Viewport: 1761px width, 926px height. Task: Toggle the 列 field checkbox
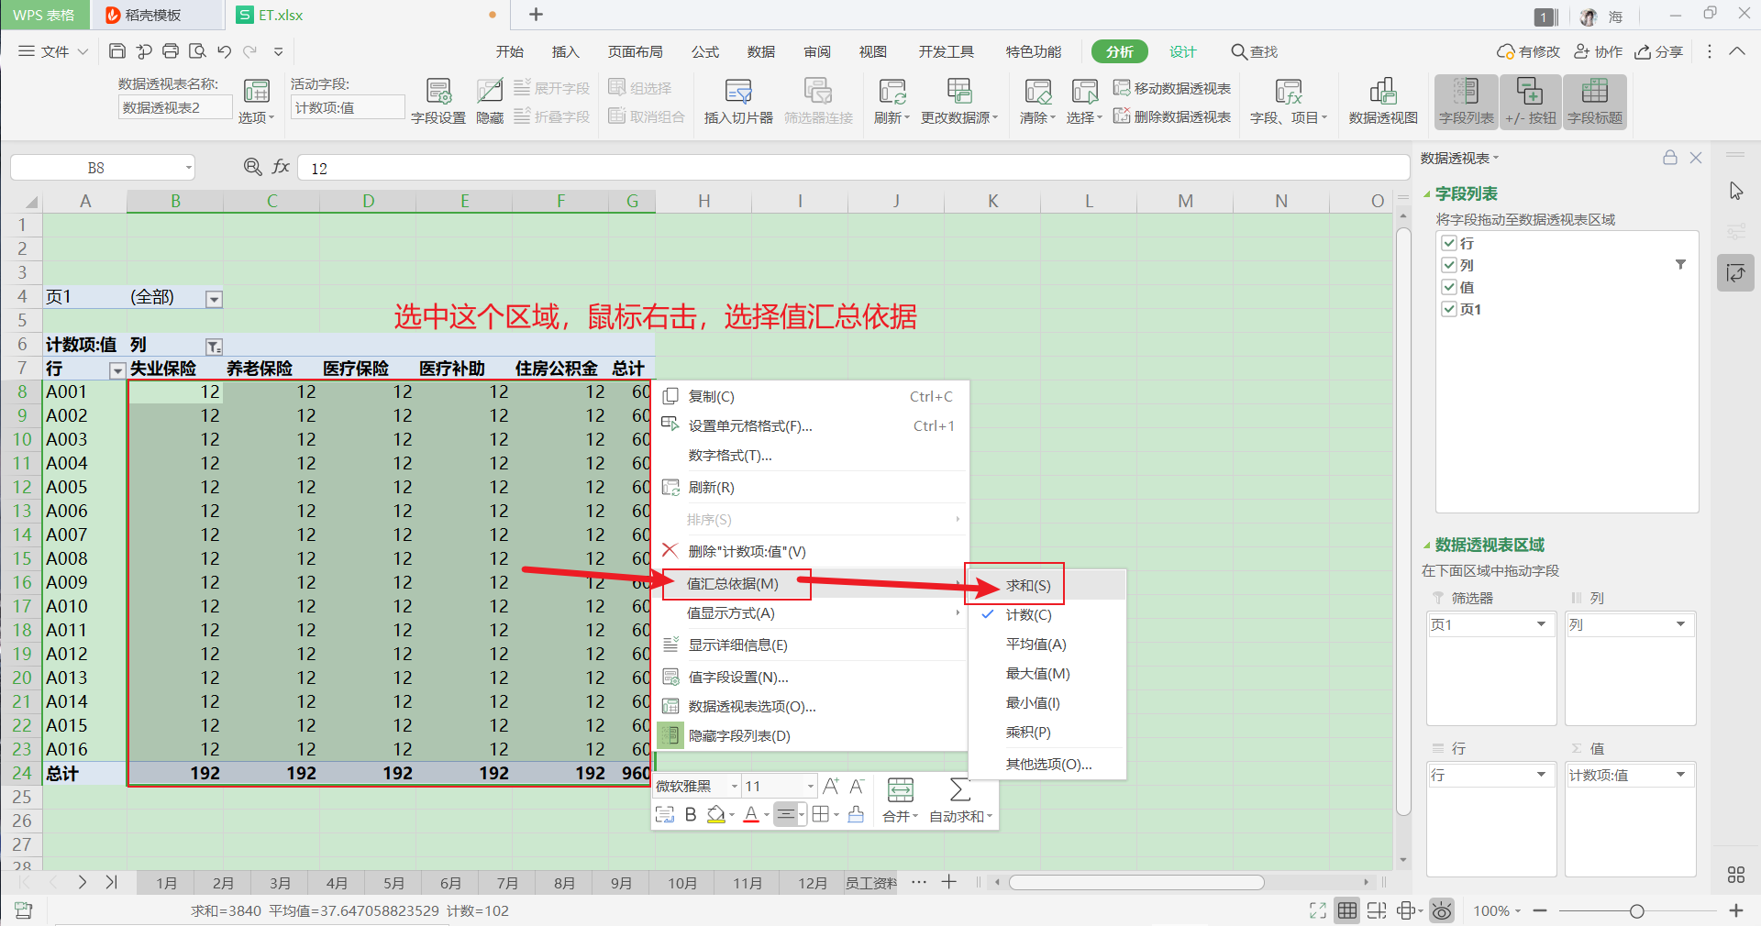pyautogui.click(x=1449, y=265)
